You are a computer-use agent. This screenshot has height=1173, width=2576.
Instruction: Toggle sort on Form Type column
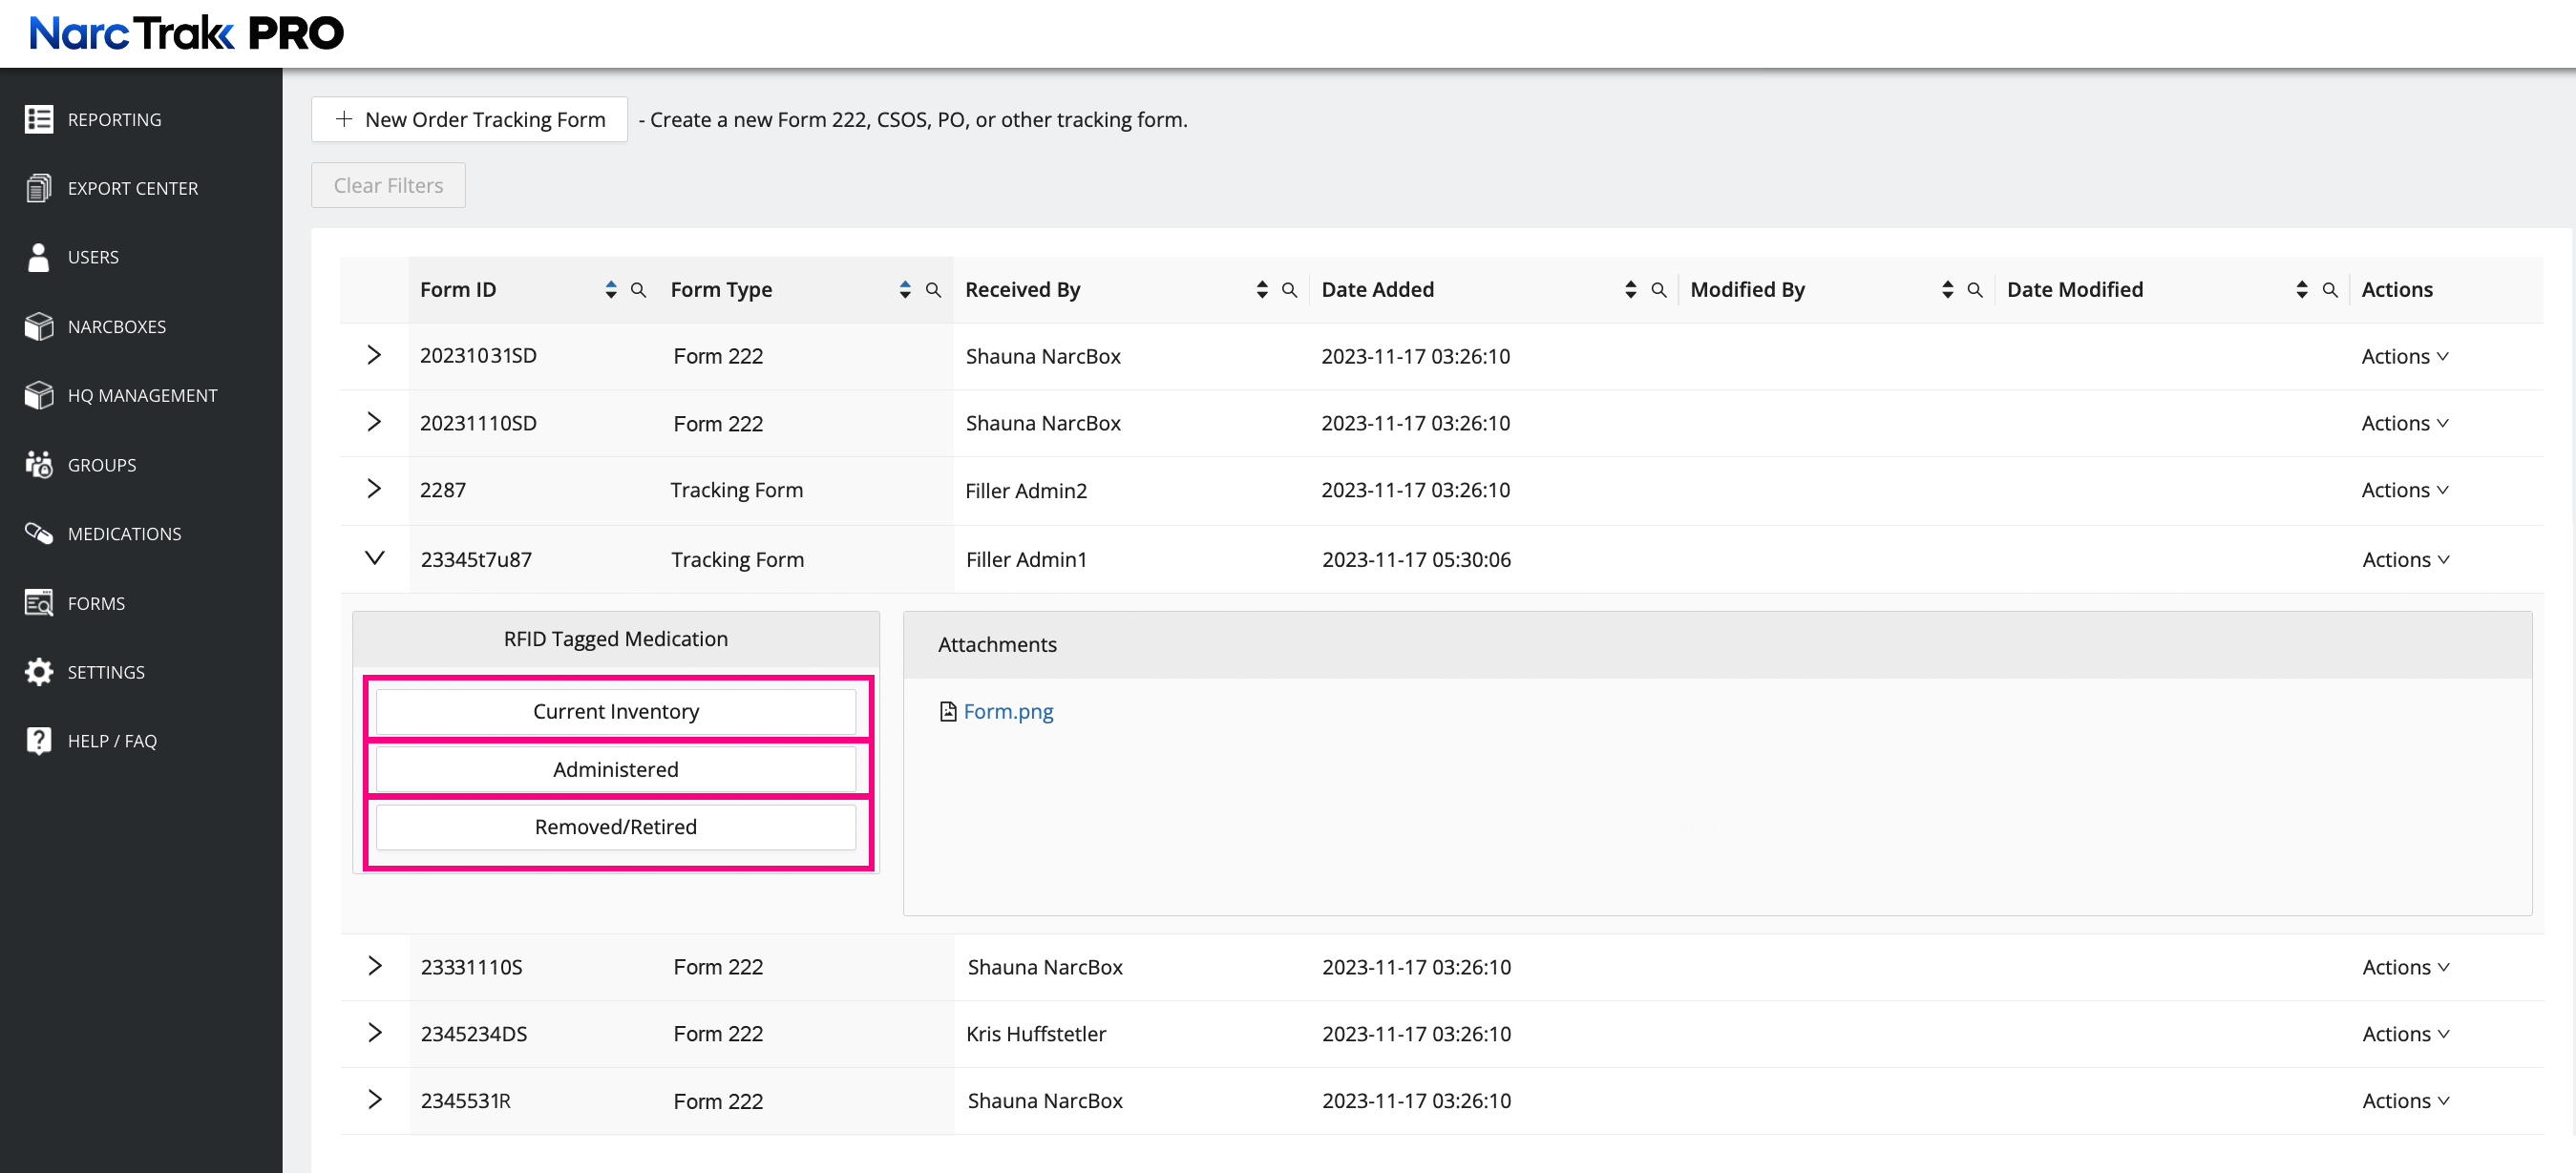(905, 290)
